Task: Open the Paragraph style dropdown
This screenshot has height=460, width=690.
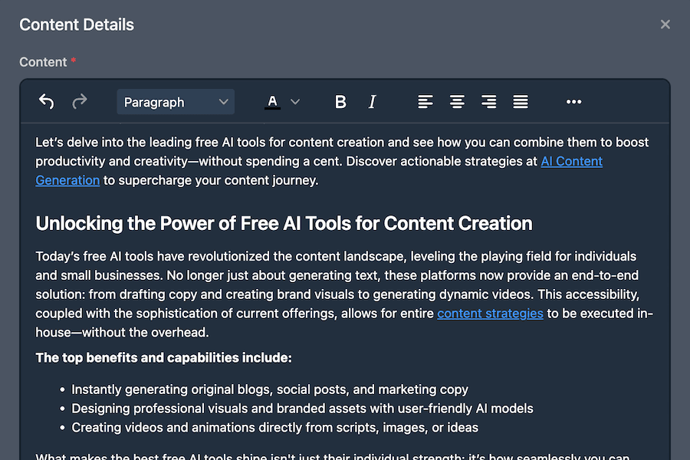Action: click(175, 101)
